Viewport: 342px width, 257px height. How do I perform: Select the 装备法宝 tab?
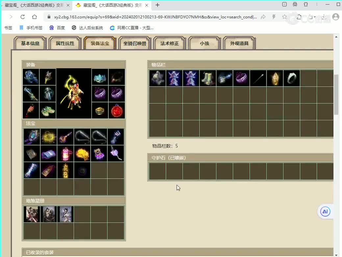pyautogui.click(x=100, y=43)
